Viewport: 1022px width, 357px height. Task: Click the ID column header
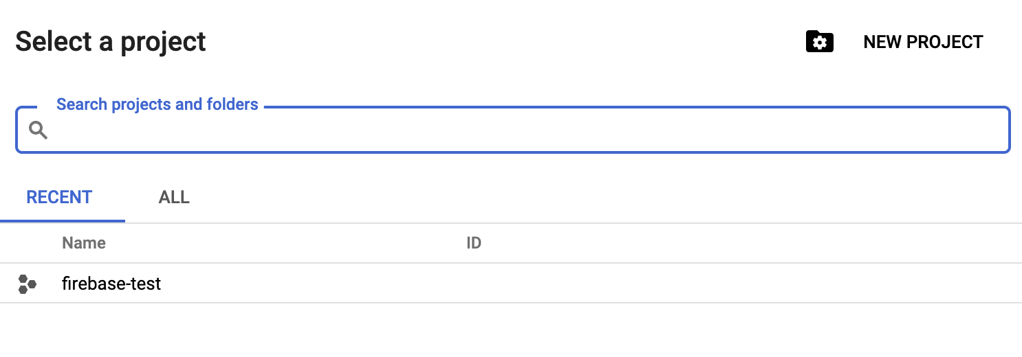(473, 243)
